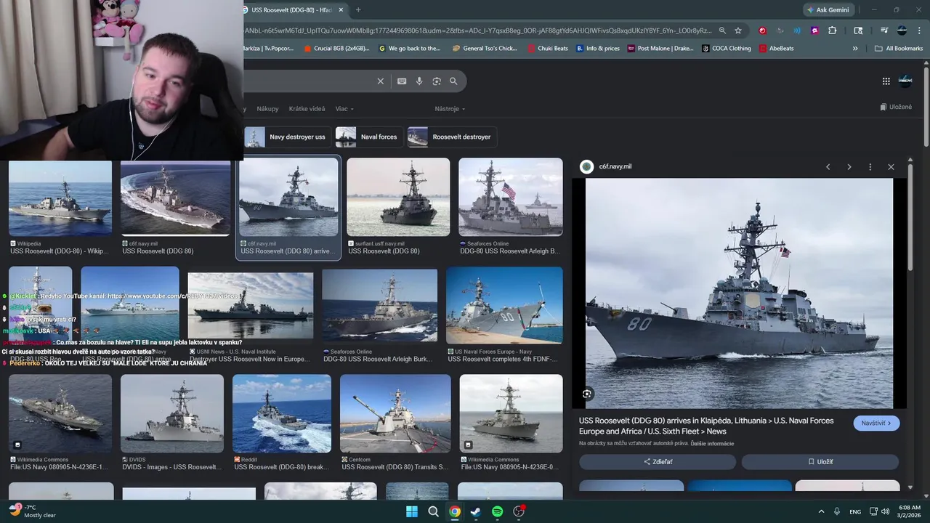
Task: Click the large DDG 80 preview image
Action: click(x=739, y=293)
